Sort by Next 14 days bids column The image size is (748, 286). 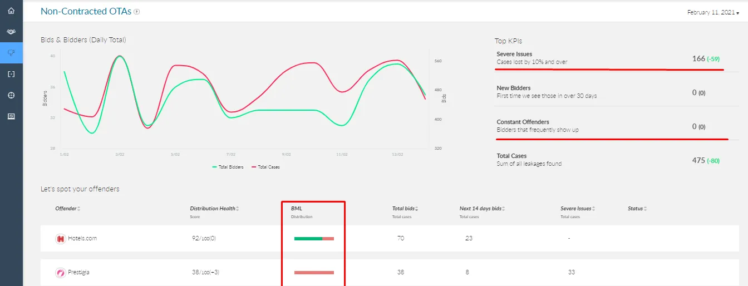(x=483, y=209)
